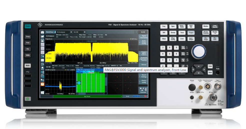Push the Peak Search key
The height and width of the screenshot is (129, 246).
(215, 26)
